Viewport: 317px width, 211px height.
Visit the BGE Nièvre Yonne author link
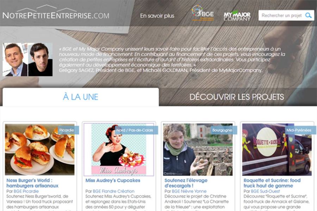189,191
